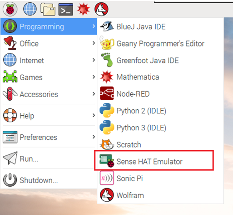This screenshot has width=233, height=215.
Task: Open the Accessories category
Action: click(49, 94)
